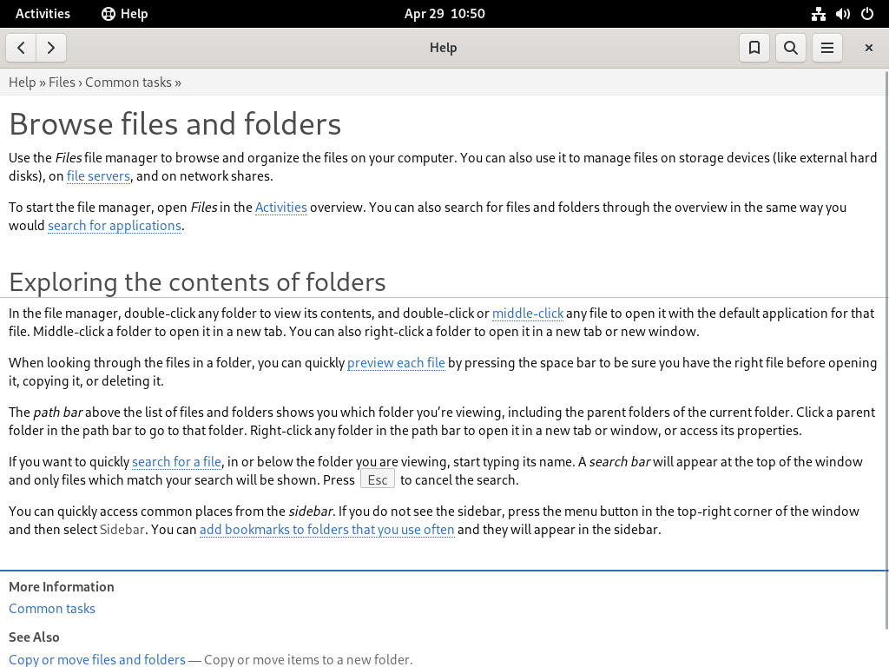Close the Help window

click(x=868, y=48)
